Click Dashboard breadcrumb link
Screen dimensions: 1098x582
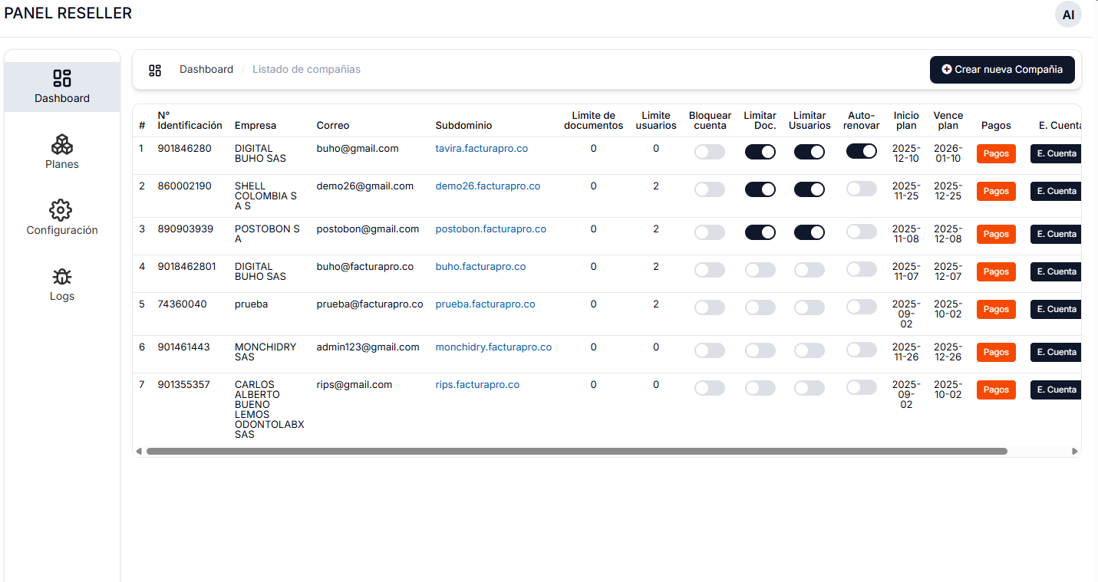pyautogui.click(x=206, y=70)
